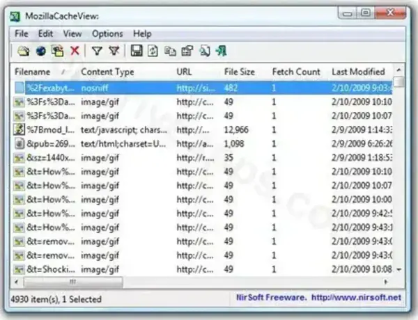Select the &sz=1440x... filename entry

tap(51, 158)
